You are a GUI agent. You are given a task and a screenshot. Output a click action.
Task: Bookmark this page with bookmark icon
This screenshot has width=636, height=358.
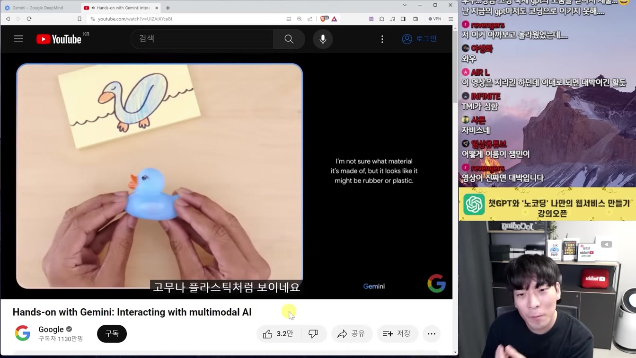[79, 19]
